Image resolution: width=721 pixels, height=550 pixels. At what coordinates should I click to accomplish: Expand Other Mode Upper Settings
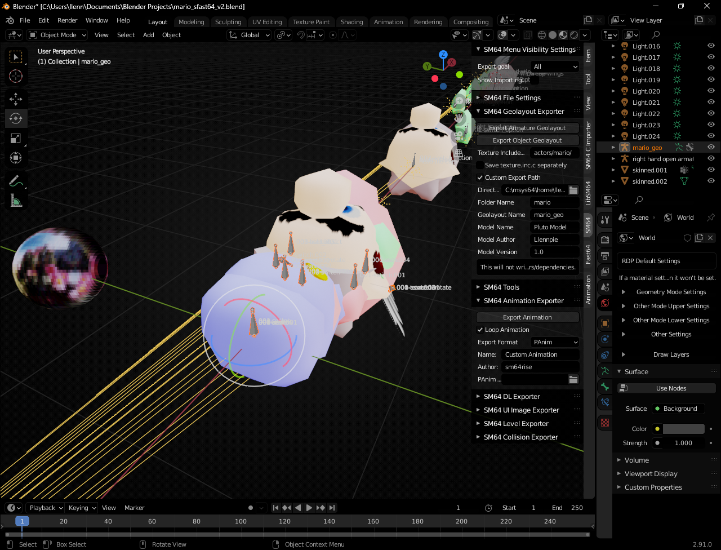click(624, 306)
